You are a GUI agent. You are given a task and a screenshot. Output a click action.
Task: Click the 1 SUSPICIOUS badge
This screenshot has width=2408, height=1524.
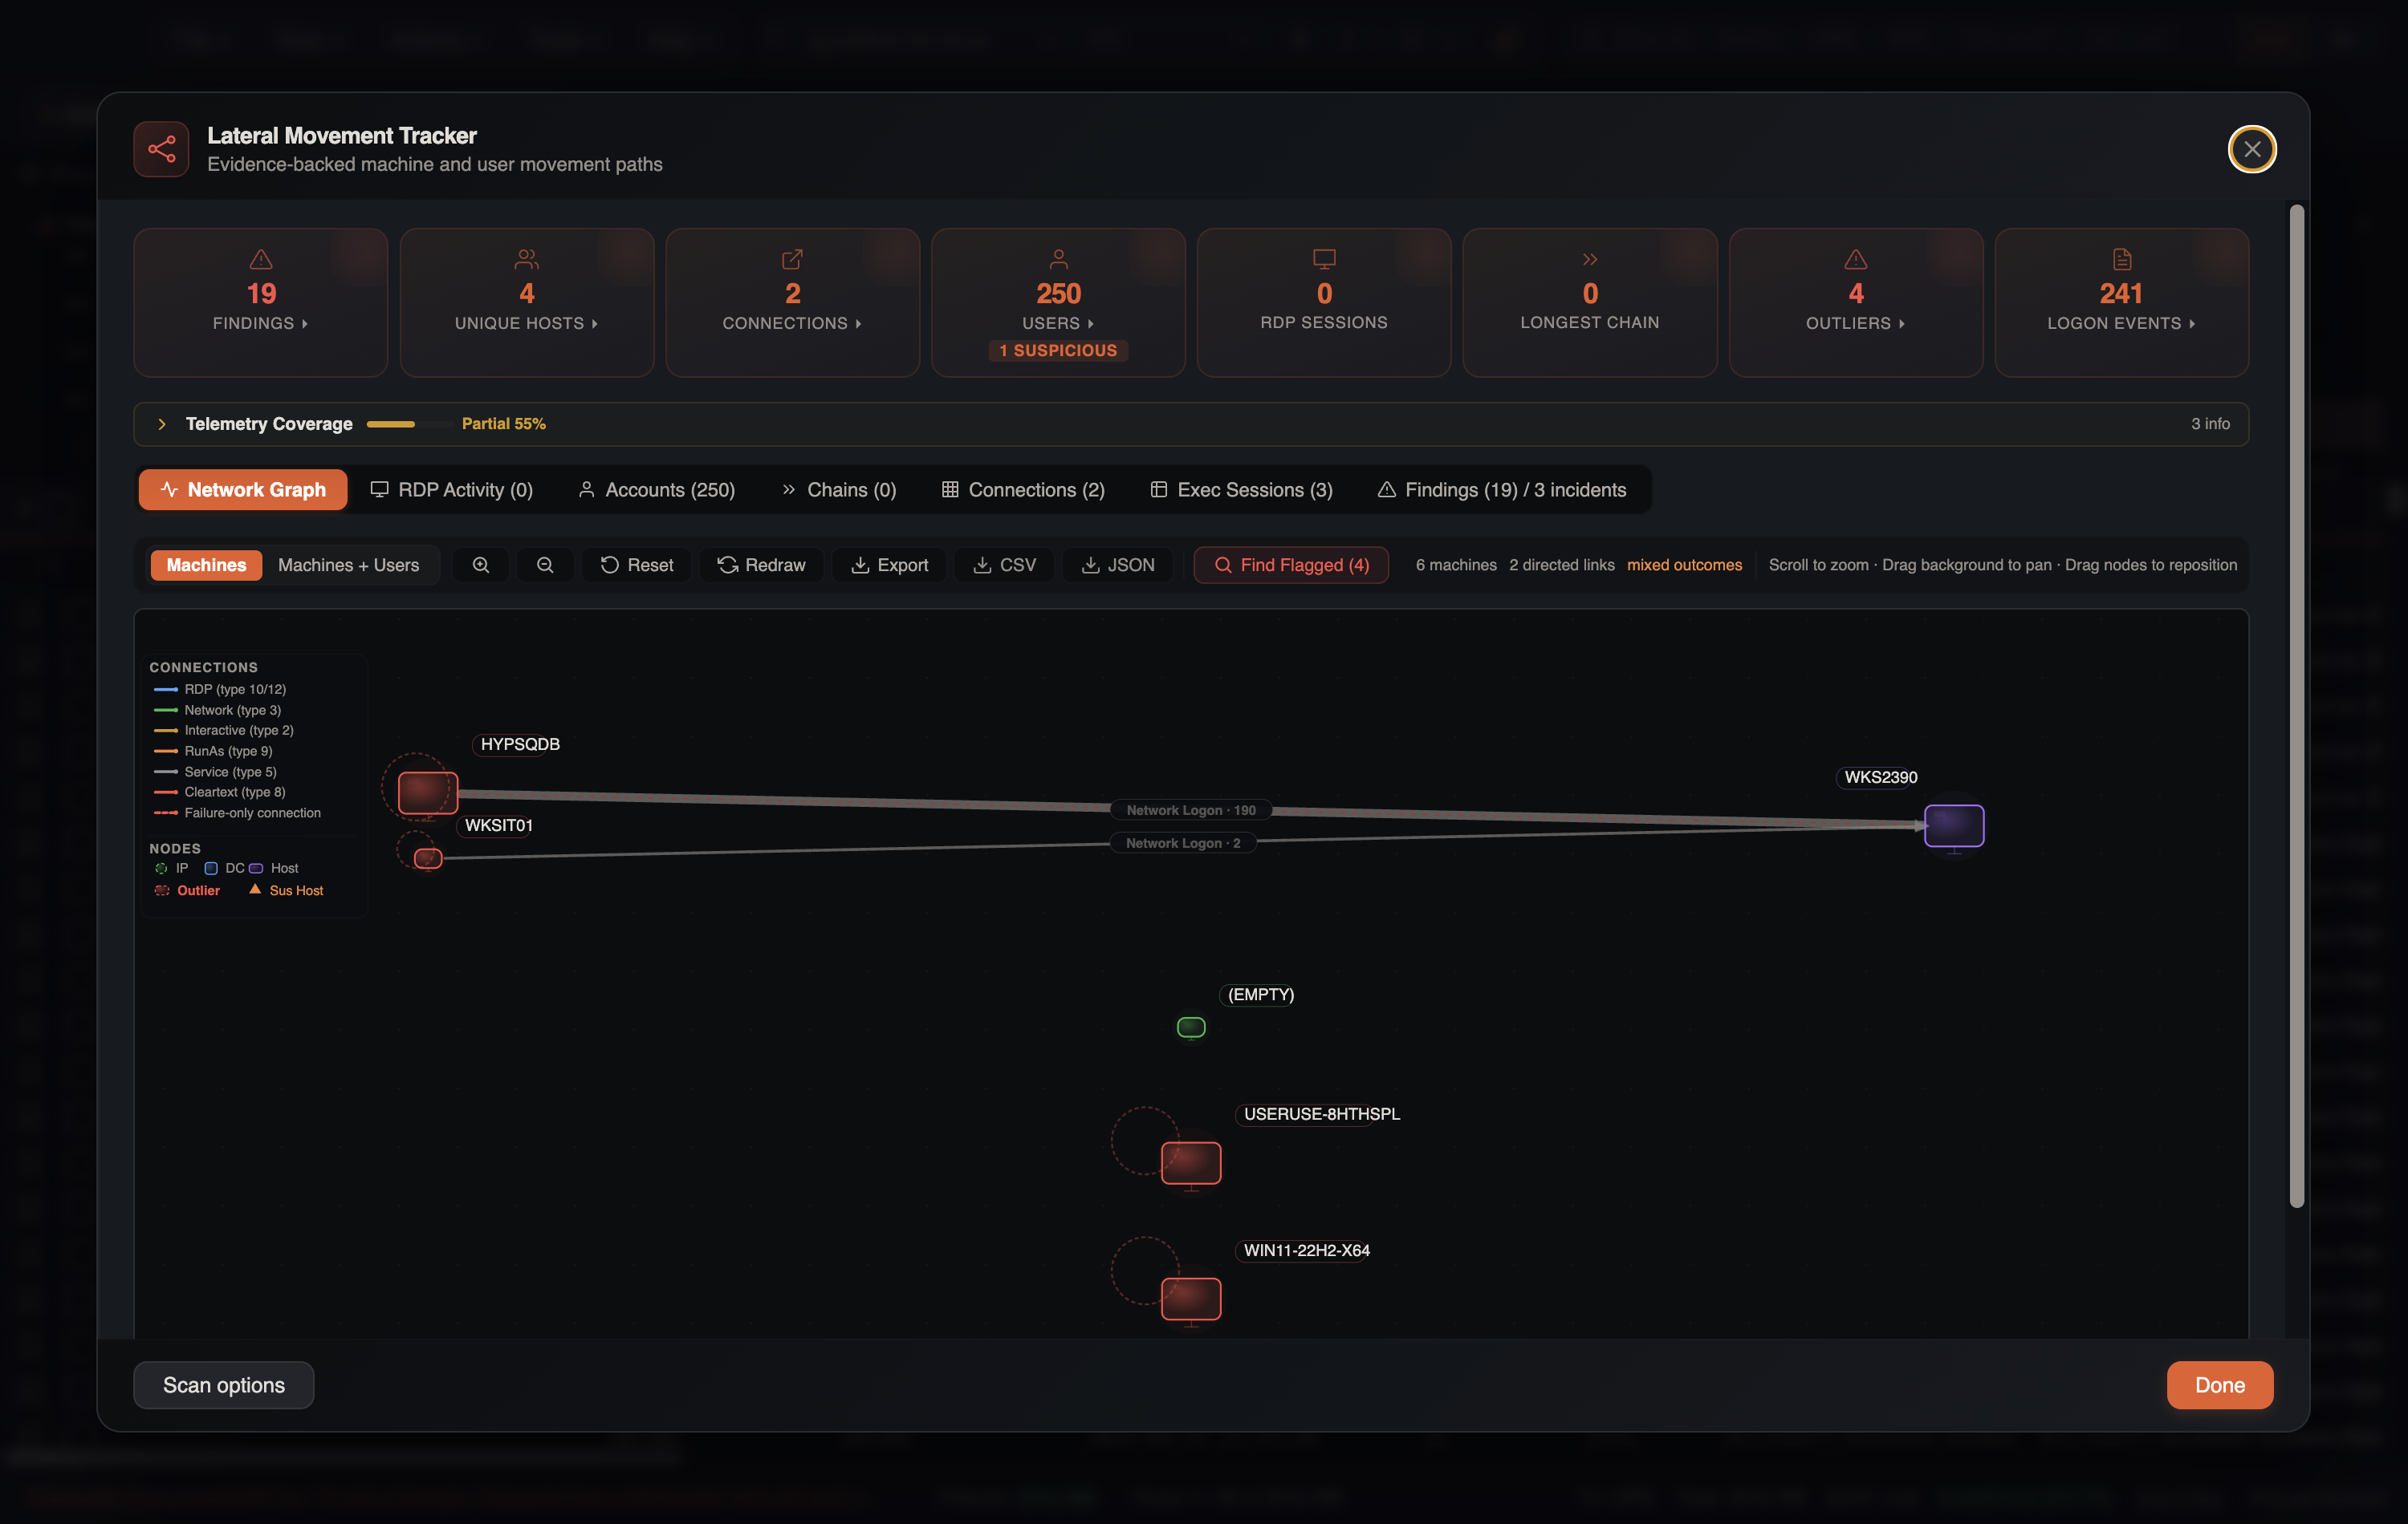(1058, 351)
